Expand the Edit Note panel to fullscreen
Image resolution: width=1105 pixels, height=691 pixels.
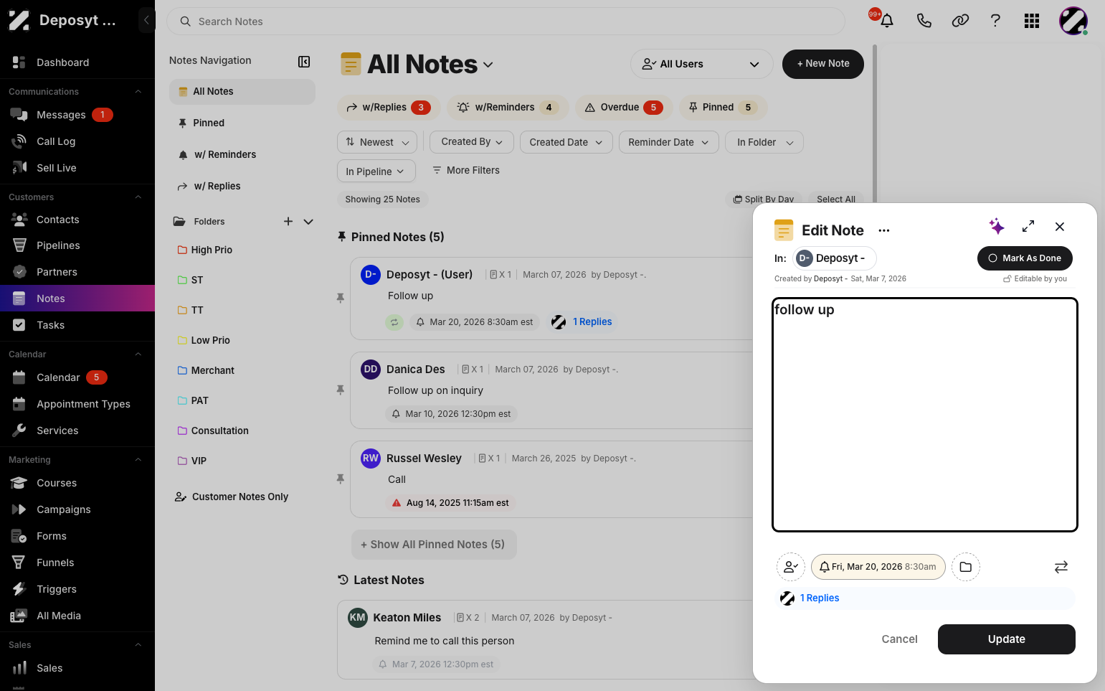pyautogui.click(x=1028, y=226)
